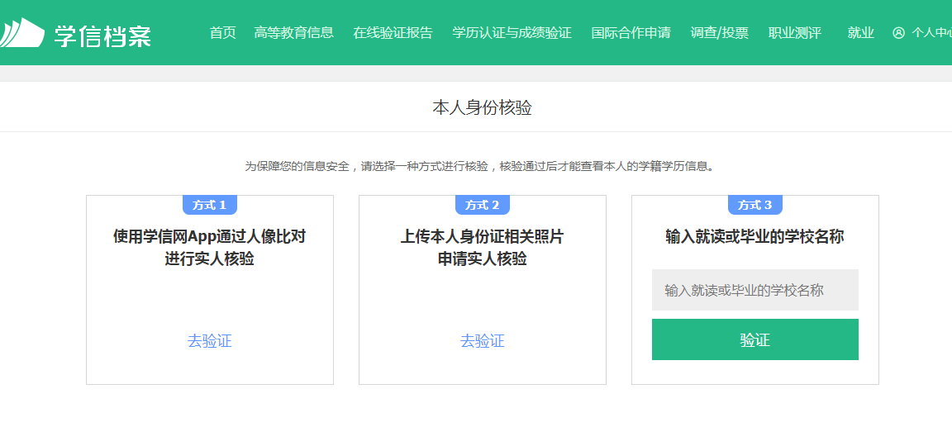This screenshot has width=952, height=446.
Task: Select the 方式 1 badge label
Action: [x=210, y=205]
